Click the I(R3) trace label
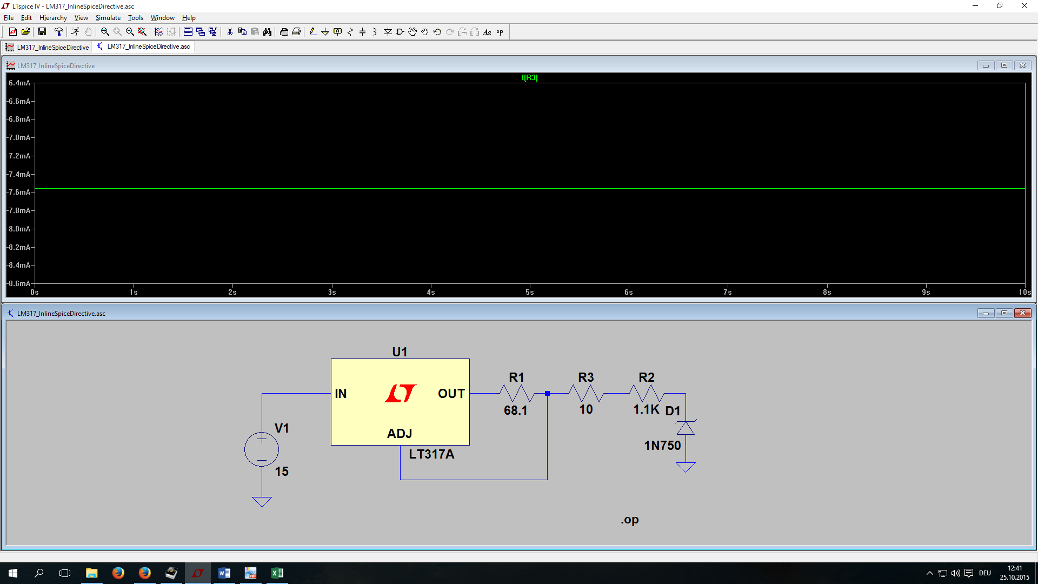This screenshot has width=1038, height=584. 529,77
